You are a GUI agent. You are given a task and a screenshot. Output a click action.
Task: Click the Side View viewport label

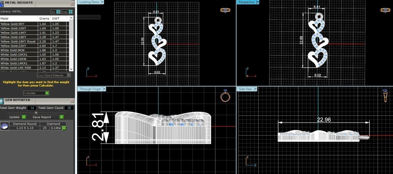(246, 89)
